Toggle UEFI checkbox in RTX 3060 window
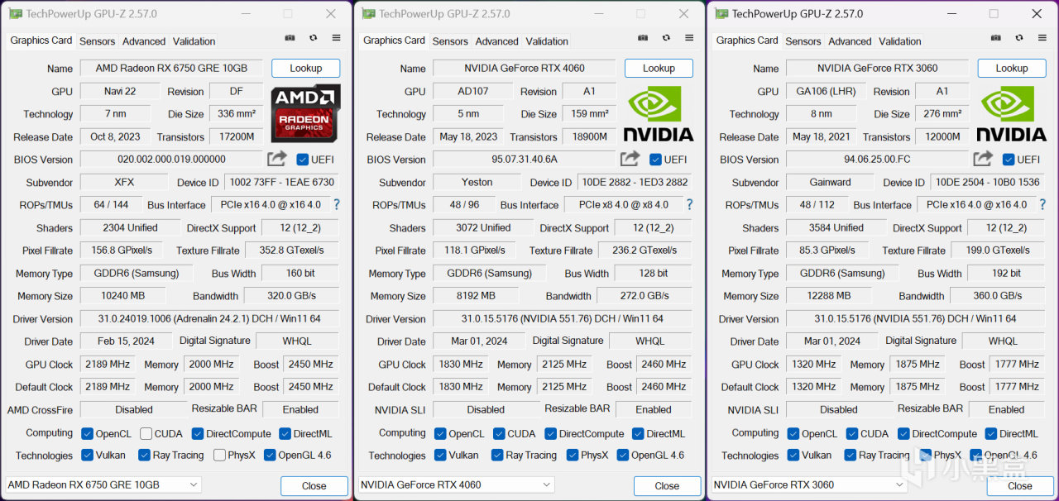The width and height of the screenshot is (1059, 501). pyautogui.click(x=1009, y=160)
